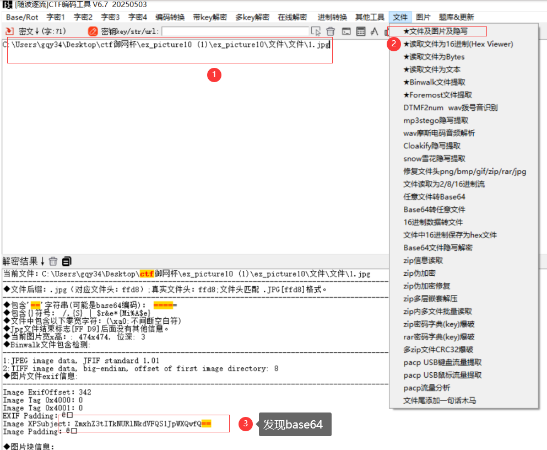Open the 题库&更新 menu

click(456, 17)
